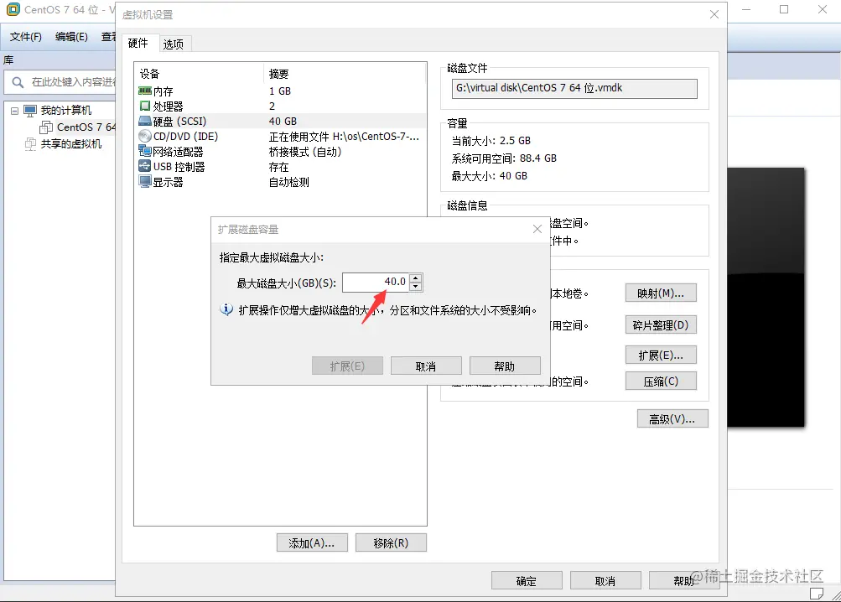Switch to the 选项 tab

pyautogui.click(x=174, y=44)
